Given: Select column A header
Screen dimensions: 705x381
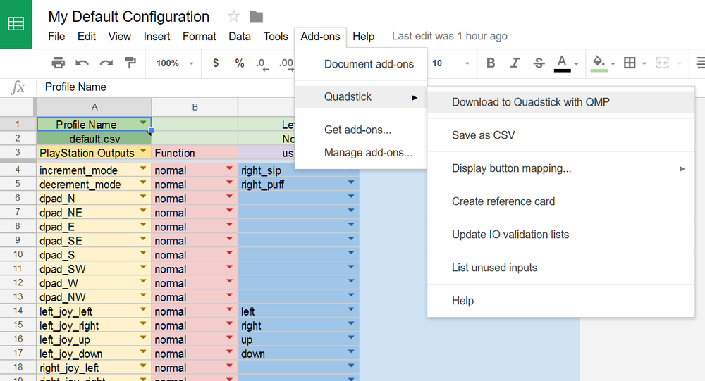Looking at the screenshot, I should coord(94,107).
